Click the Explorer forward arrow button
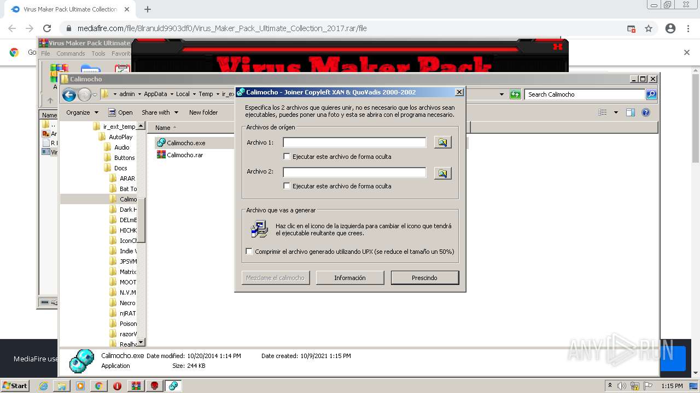Image resolution: width=700 pixels, height=393 pixels. coord(84,95)
